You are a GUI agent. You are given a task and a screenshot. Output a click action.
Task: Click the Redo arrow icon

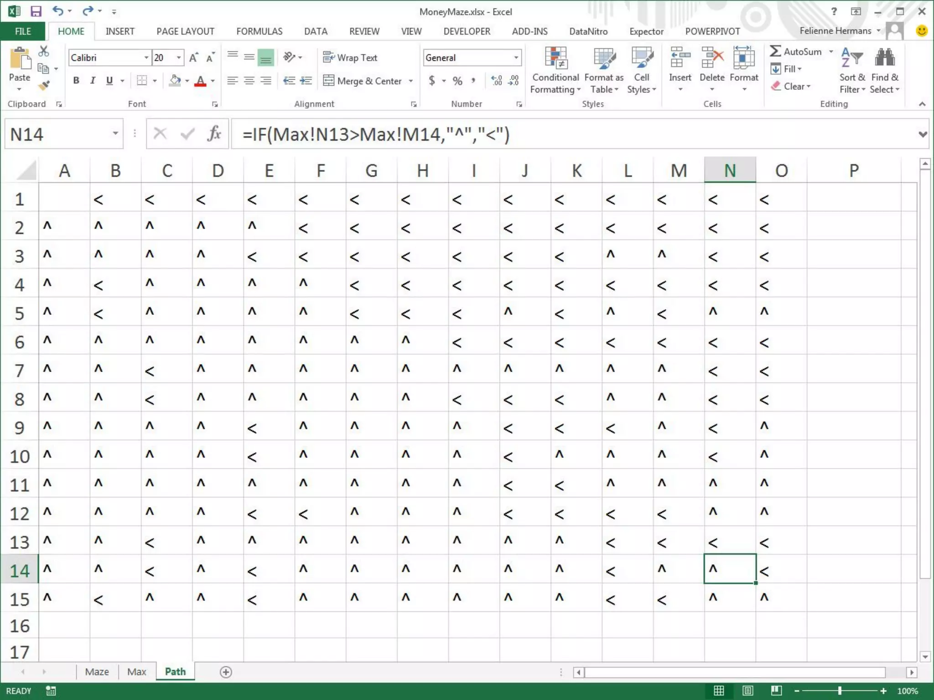coord(88,10)
